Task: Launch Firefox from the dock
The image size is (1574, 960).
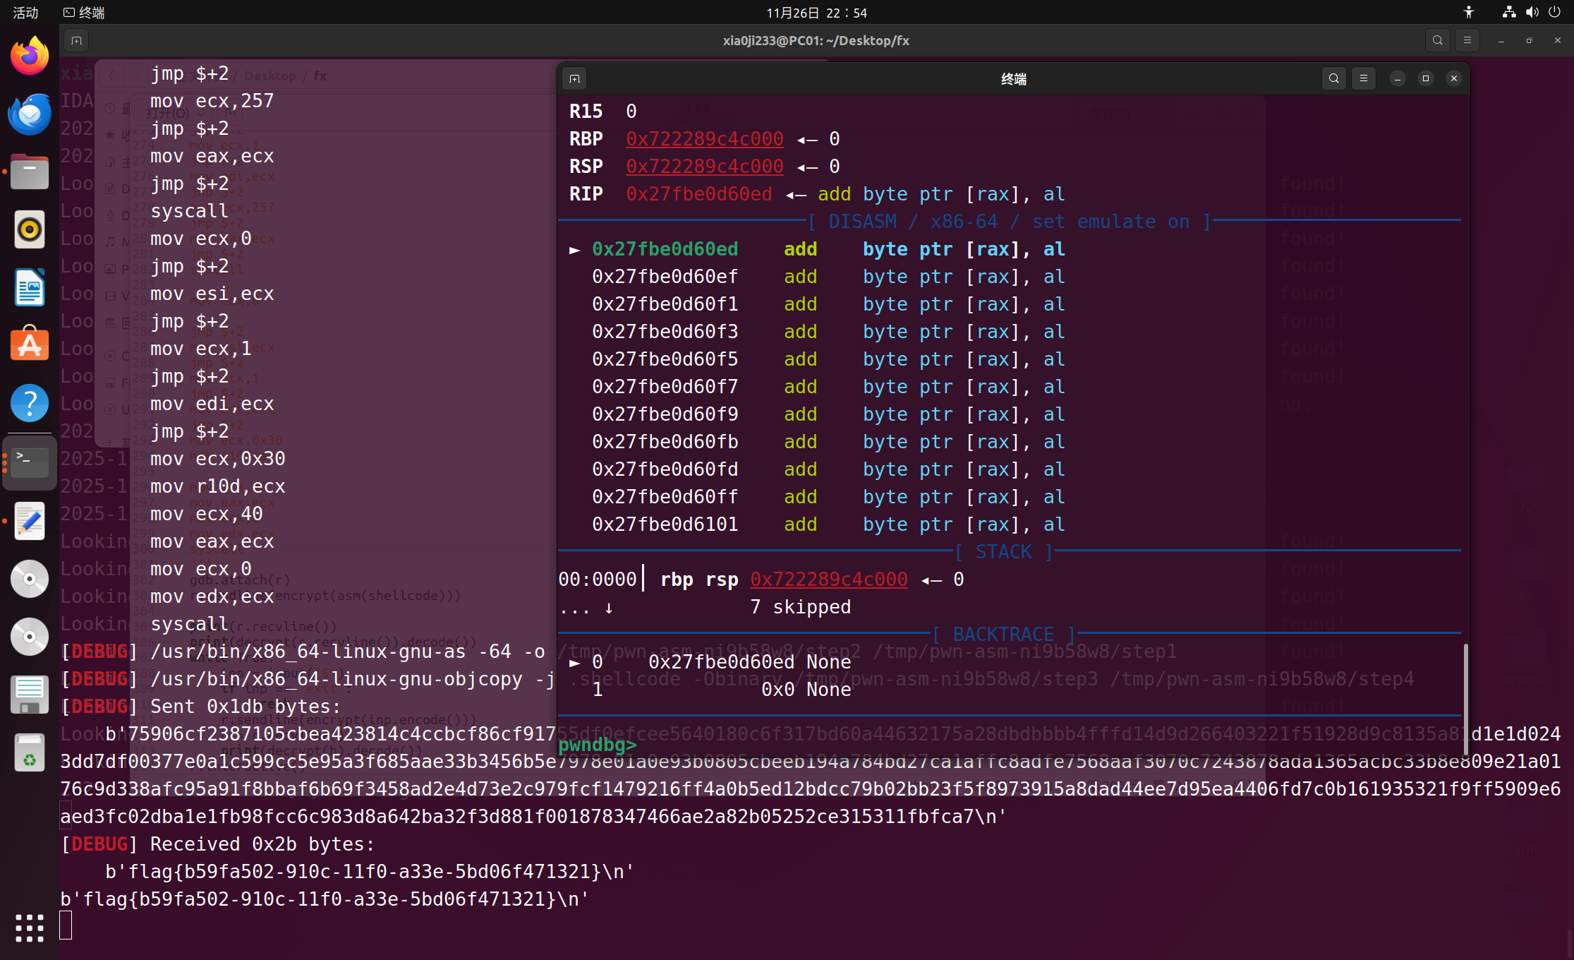Action: [x=29, y=56]
